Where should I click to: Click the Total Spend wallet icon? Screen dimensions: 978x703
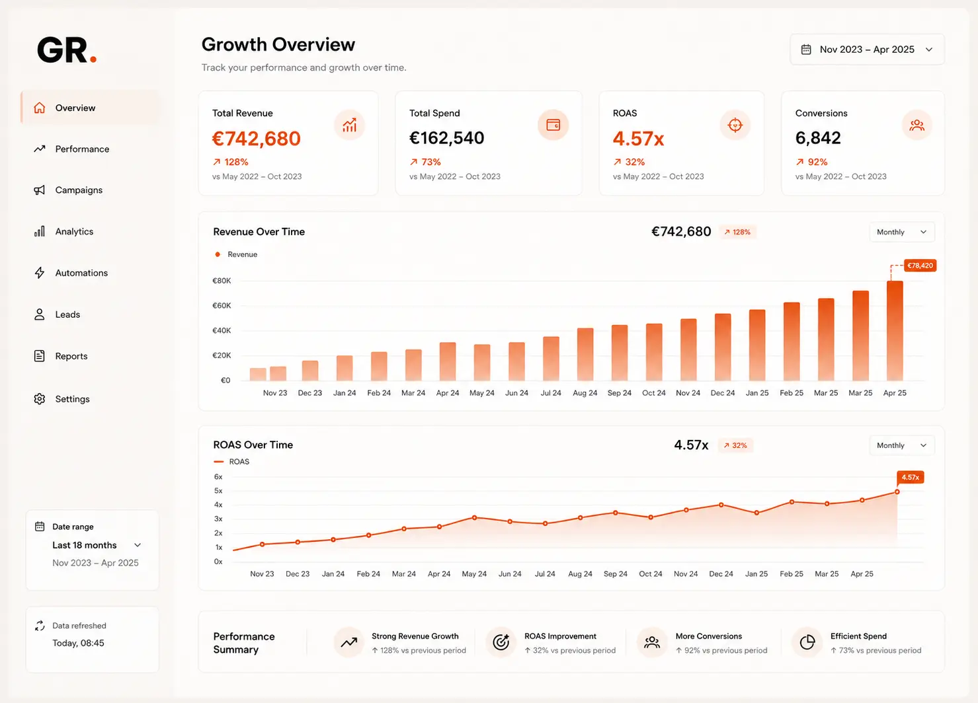pos(553,125)
